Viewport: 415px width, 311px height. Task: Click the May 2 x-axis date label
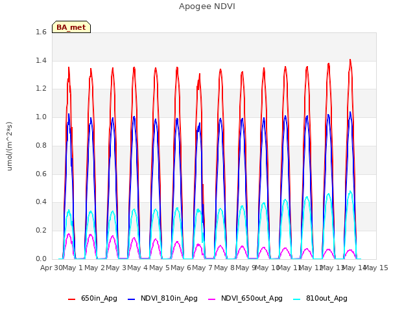pyautogui.click(x=95, y=268)
